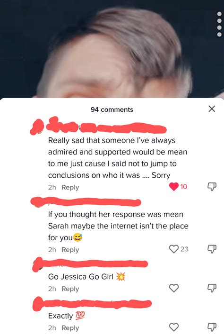224x336 pixels.
Task: Dislike the 'Really sad that someone' comment
Action: click(x=212, y=187)
